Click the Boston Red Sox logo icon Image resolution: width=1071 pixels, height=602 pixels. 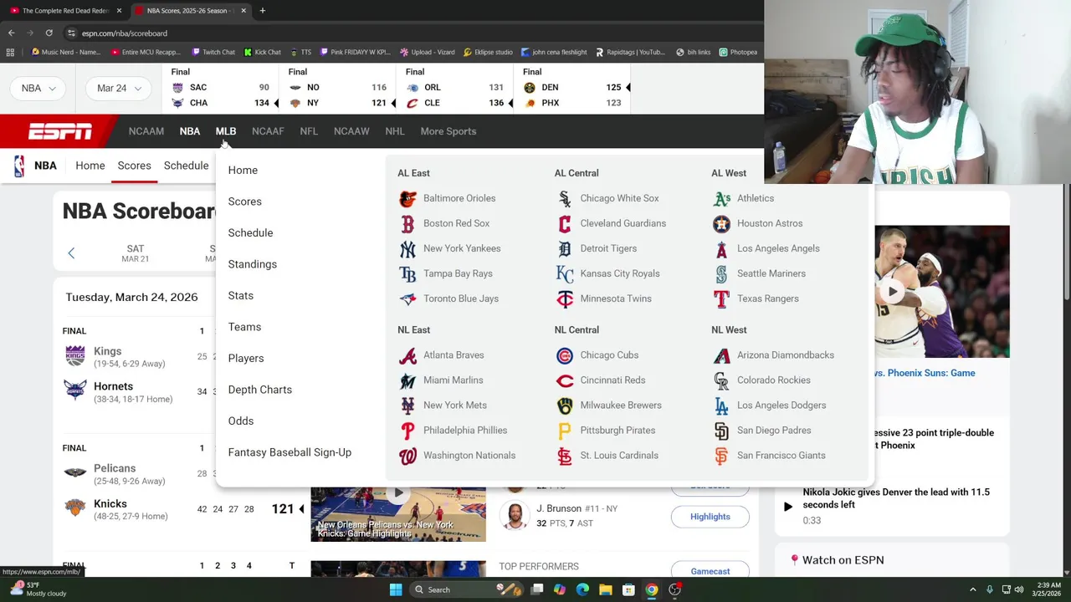[x=407, y=223]
